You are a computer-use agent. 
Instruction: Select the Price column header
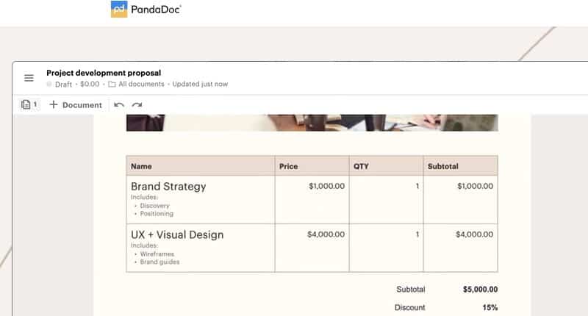288,167
